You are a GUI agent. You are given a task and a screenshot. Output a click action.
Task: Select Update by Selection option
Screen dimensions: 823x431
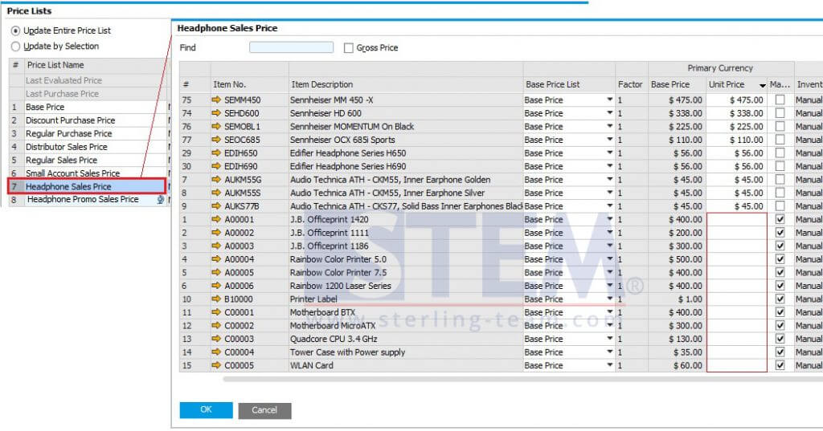[x=16, y=46]
